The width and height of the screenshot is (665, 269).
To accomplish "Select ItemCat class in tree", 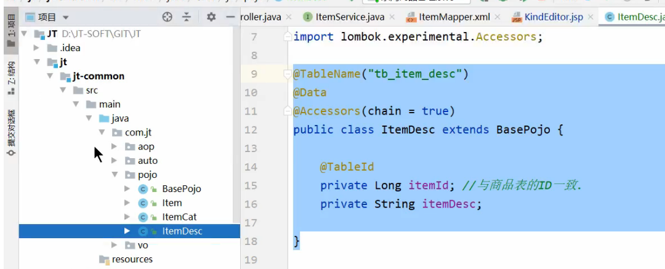I will pyautogui.click(x=179, y=217).
